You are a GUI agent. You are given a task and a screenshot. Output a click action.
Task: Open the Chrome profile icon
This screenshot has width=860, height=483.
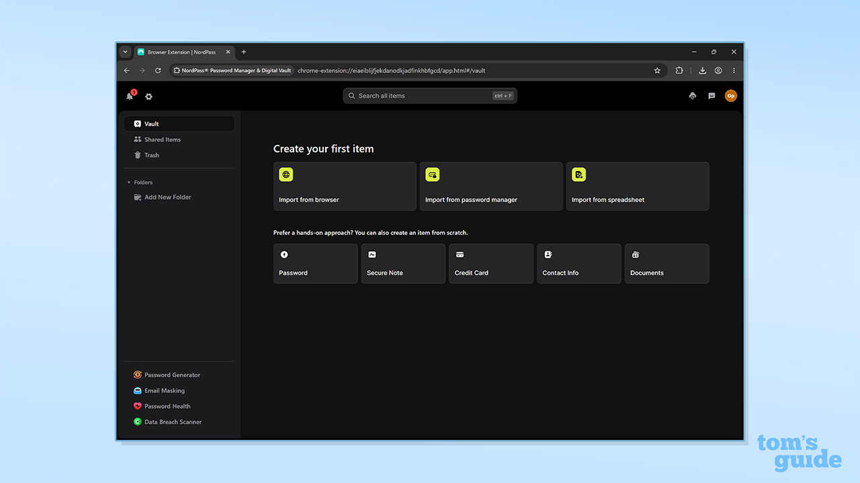pyautogui.click(x=718, y=70)
